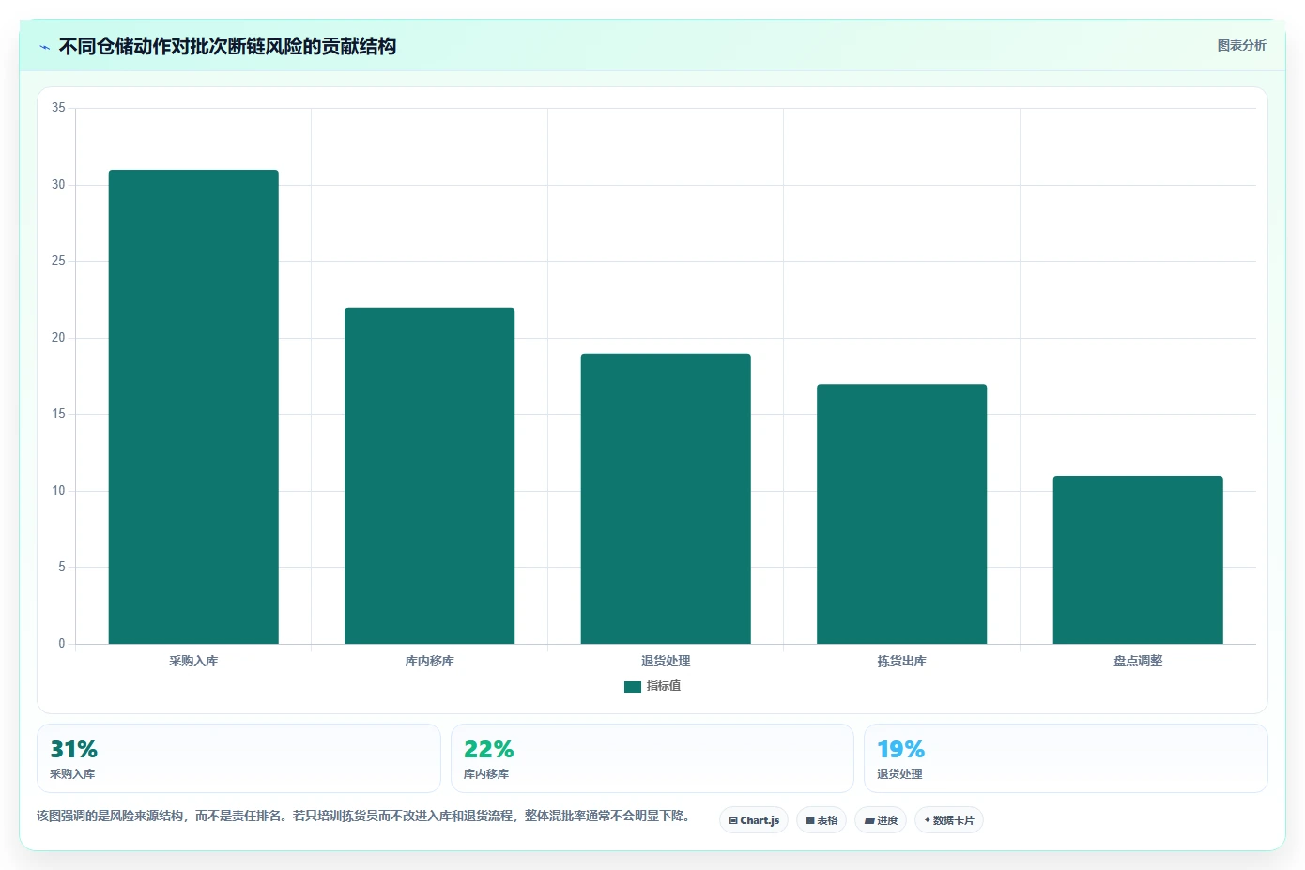
Task: Open the 19% 退货处理 stat card
Action: (x=1066, y=758)
